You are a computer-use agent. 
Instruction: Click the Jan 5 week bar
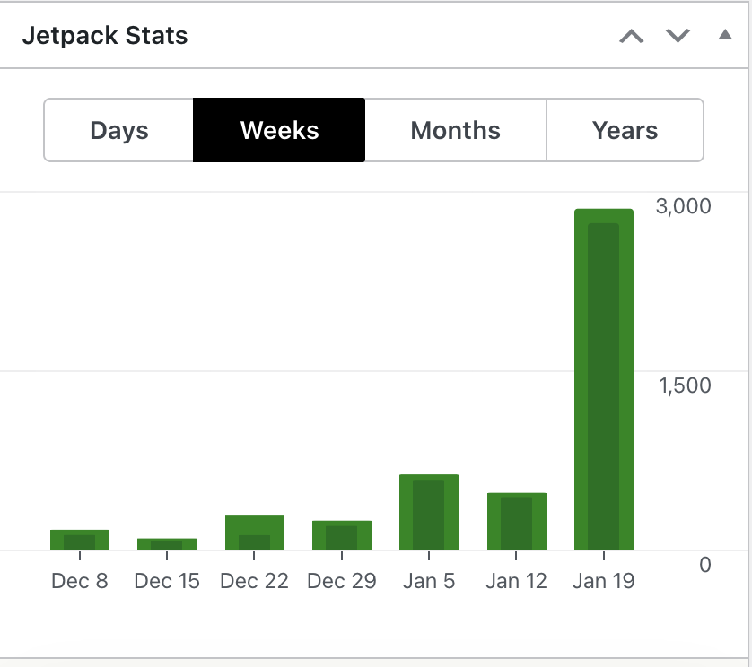click(x=429, y=512)
